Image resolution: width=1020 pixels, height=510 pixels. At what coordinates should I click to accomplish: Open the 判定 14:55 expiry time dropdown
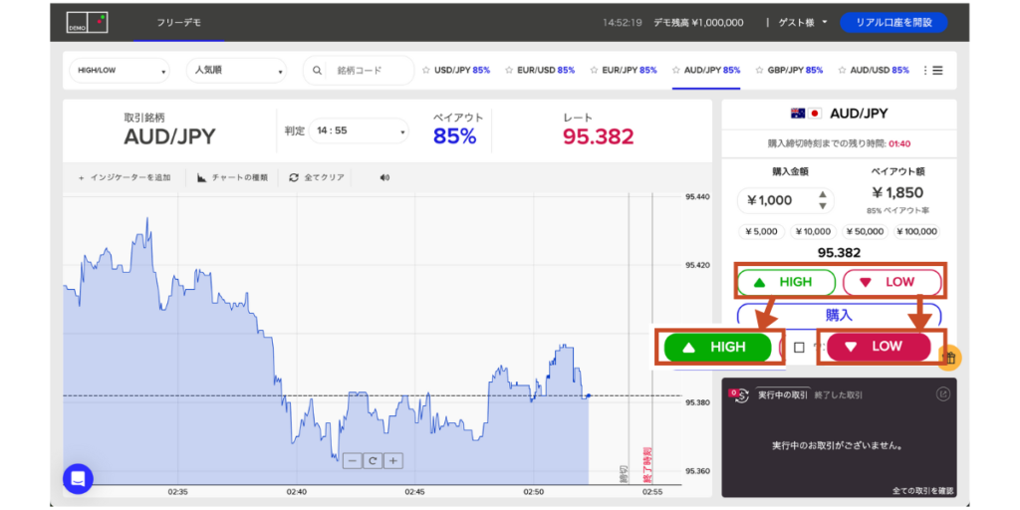[x=358, y=130]
